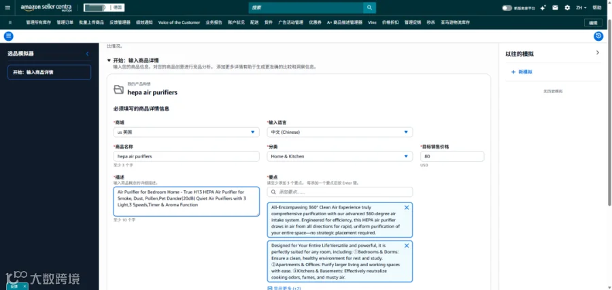
Task: Click the 反馈 feedback button
Action: [14, 287]
